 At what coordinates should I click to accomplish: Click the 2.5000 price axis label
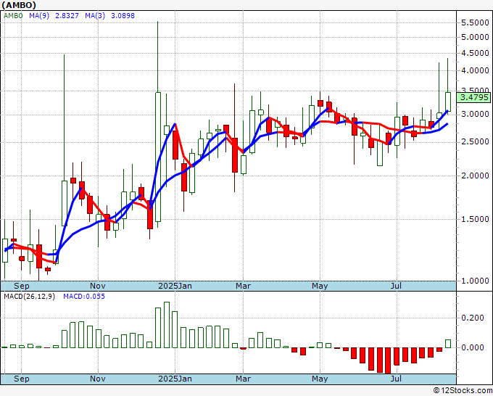(x=475, y=142)
